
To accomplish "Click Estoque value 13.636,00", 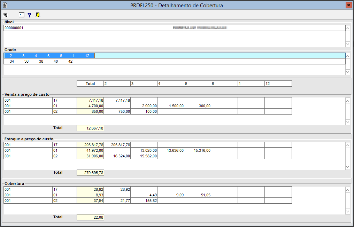I will point(171,150).
